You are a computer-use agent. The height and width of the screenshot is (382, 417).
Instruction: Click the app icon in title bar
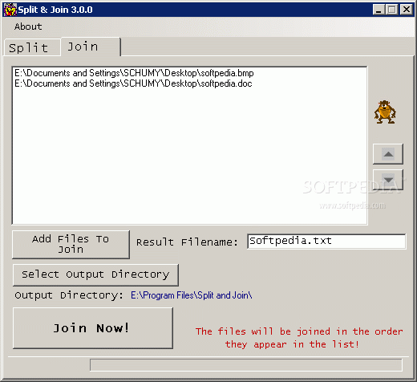(x=10, y=10)
